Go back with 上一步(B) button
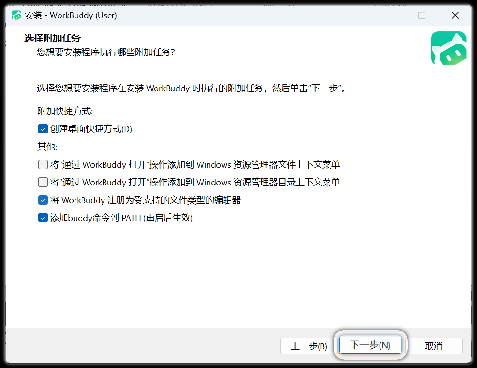 [x=309, y=346]
